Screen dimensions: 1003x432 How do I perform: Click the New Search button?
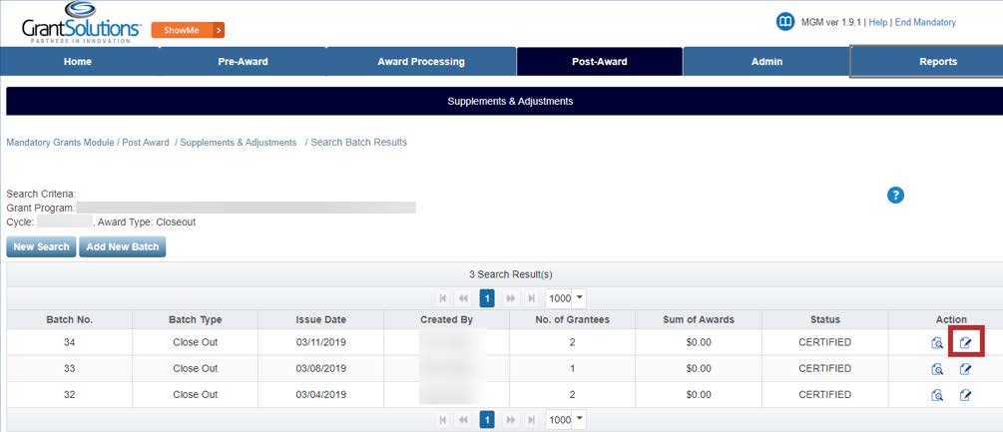pyautogui.click(x=41, y=246)
